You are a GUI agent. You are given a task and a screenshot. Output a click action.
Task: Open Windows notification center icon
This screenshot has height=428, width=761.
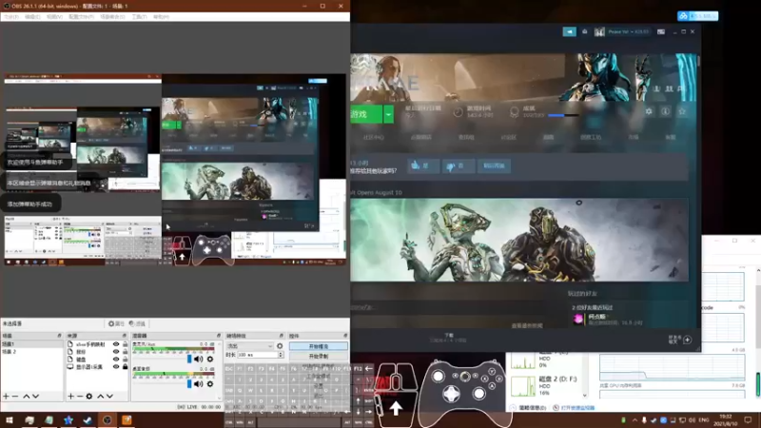748,420
